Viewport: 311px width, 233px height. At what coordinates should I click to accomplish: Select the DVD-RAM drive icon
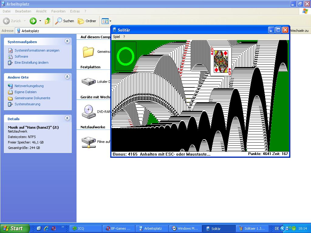[x=89, y=112]
